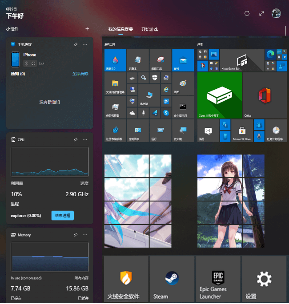This screenshot has height=304, width=289.
Task: Refresh the widgets feed
Action: 247,13
